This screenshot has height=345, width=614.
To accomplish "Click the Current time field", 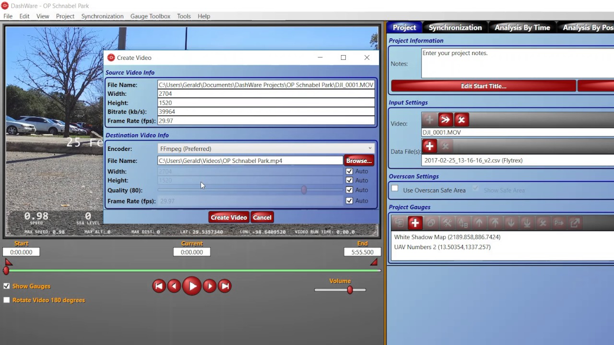I will click(x=192, y=252).
